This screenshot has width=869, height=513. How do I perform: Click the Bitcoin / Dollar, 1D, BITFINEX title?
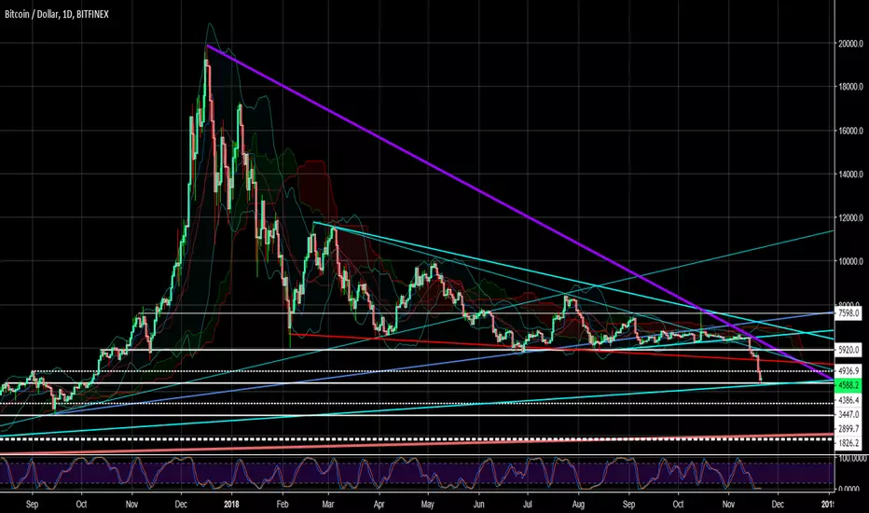[57, 14]
